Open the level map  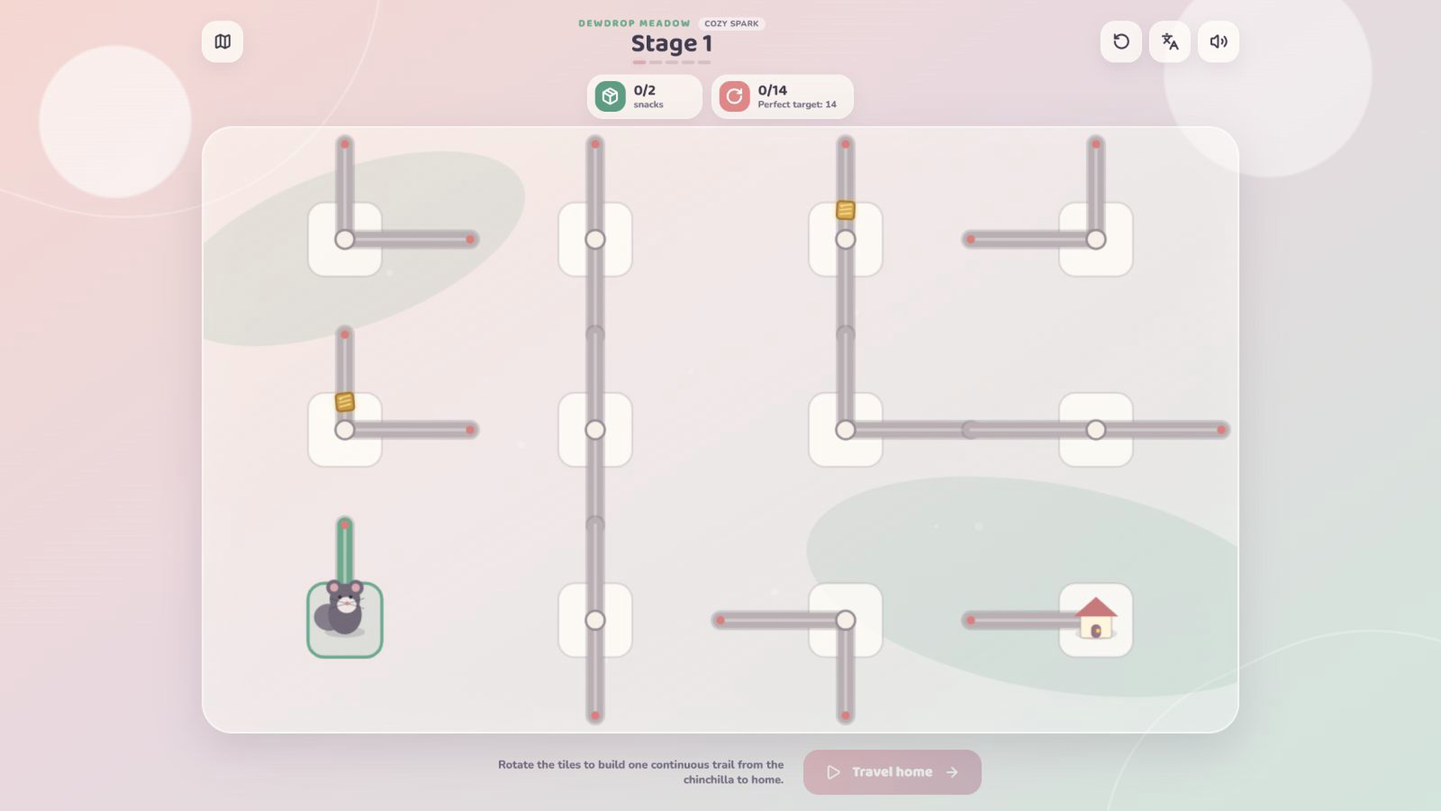pyautogui.click(x=222, y=42)
